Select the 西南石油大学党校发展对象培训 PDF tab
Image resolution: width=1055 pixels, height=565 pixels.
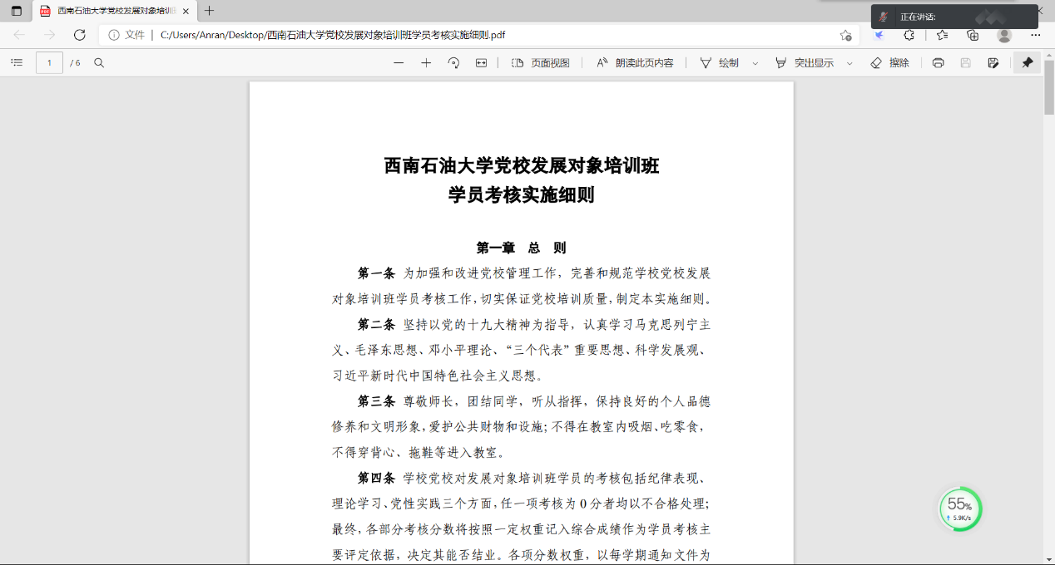coord(115,11)
